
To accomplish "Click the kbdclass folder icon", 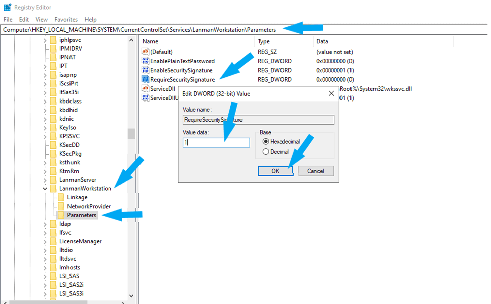I will (x=53, y=101).
